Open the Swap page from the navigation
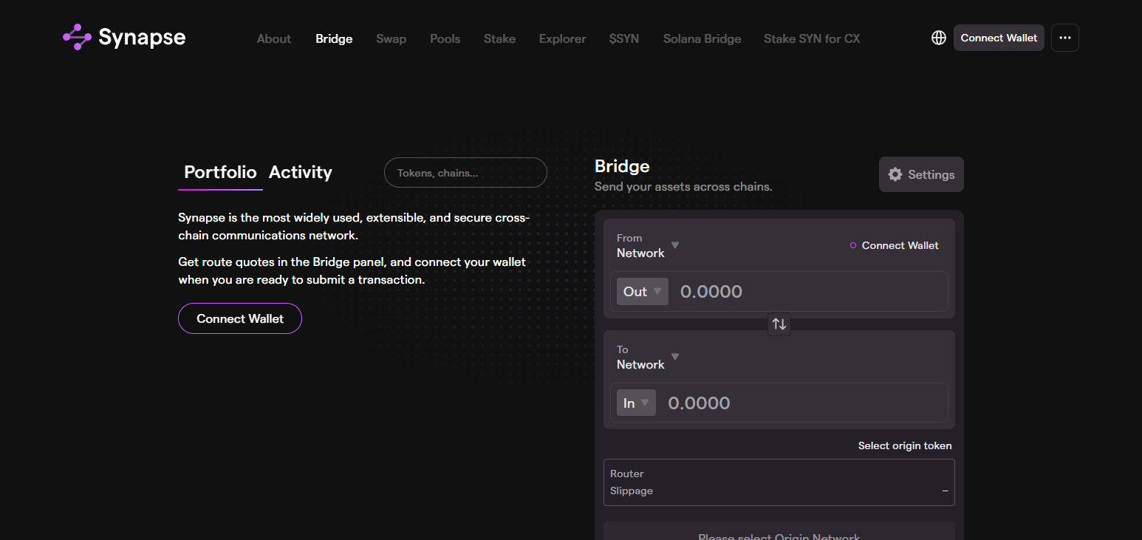Image resolution: width=1142 pixels, height=540 pixels. pos(391,38)
